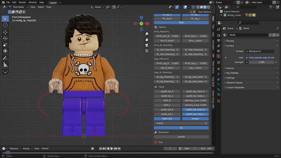The height and width of the screenshot is (158, 281).
Task: Click the outliner search field
Action: [x=246, y=7]
